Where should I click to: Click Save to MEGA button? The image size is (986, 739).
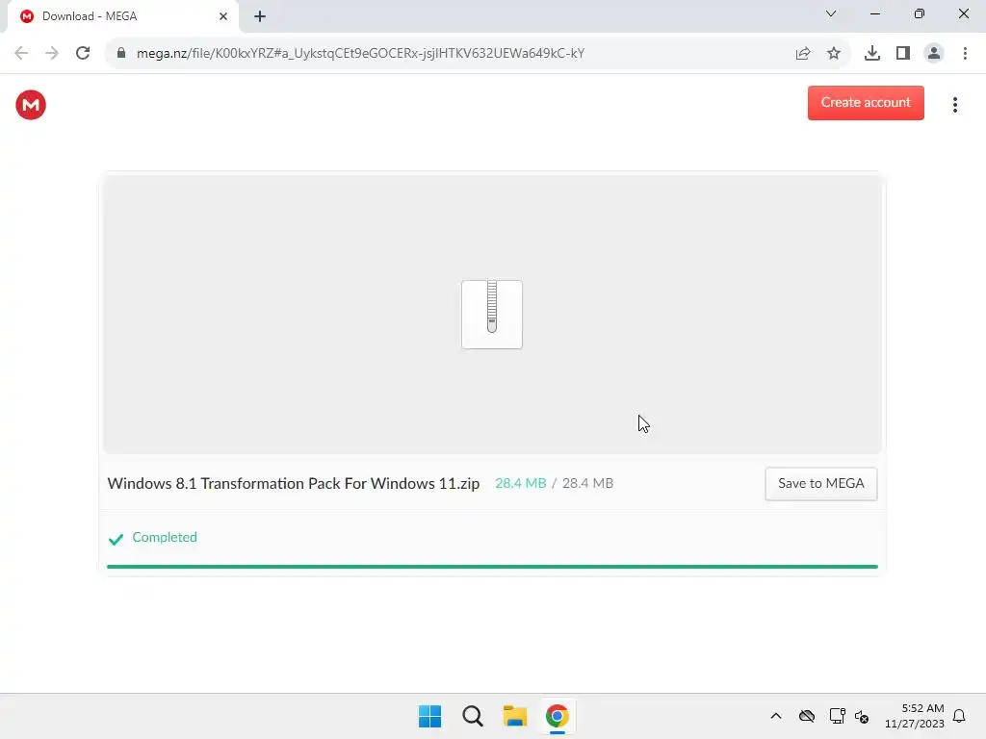(x=820, y=483)
